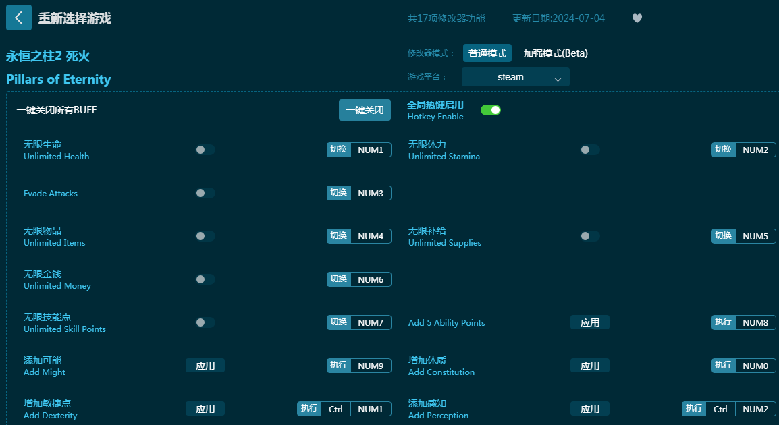Edit NUM1 hotkey for Add Dexterity
Image resolution: width=779 pixels, height=425 pixels.
click(371, 409)
